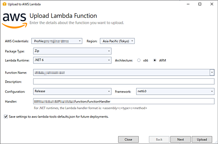Click the Back button

click(x=159, y=140)
